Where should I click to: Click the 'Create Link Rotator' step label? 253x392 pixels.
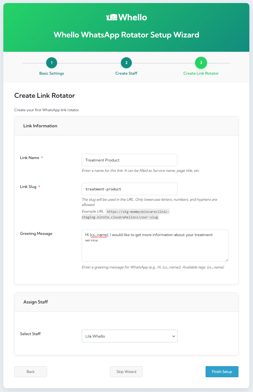201,73
